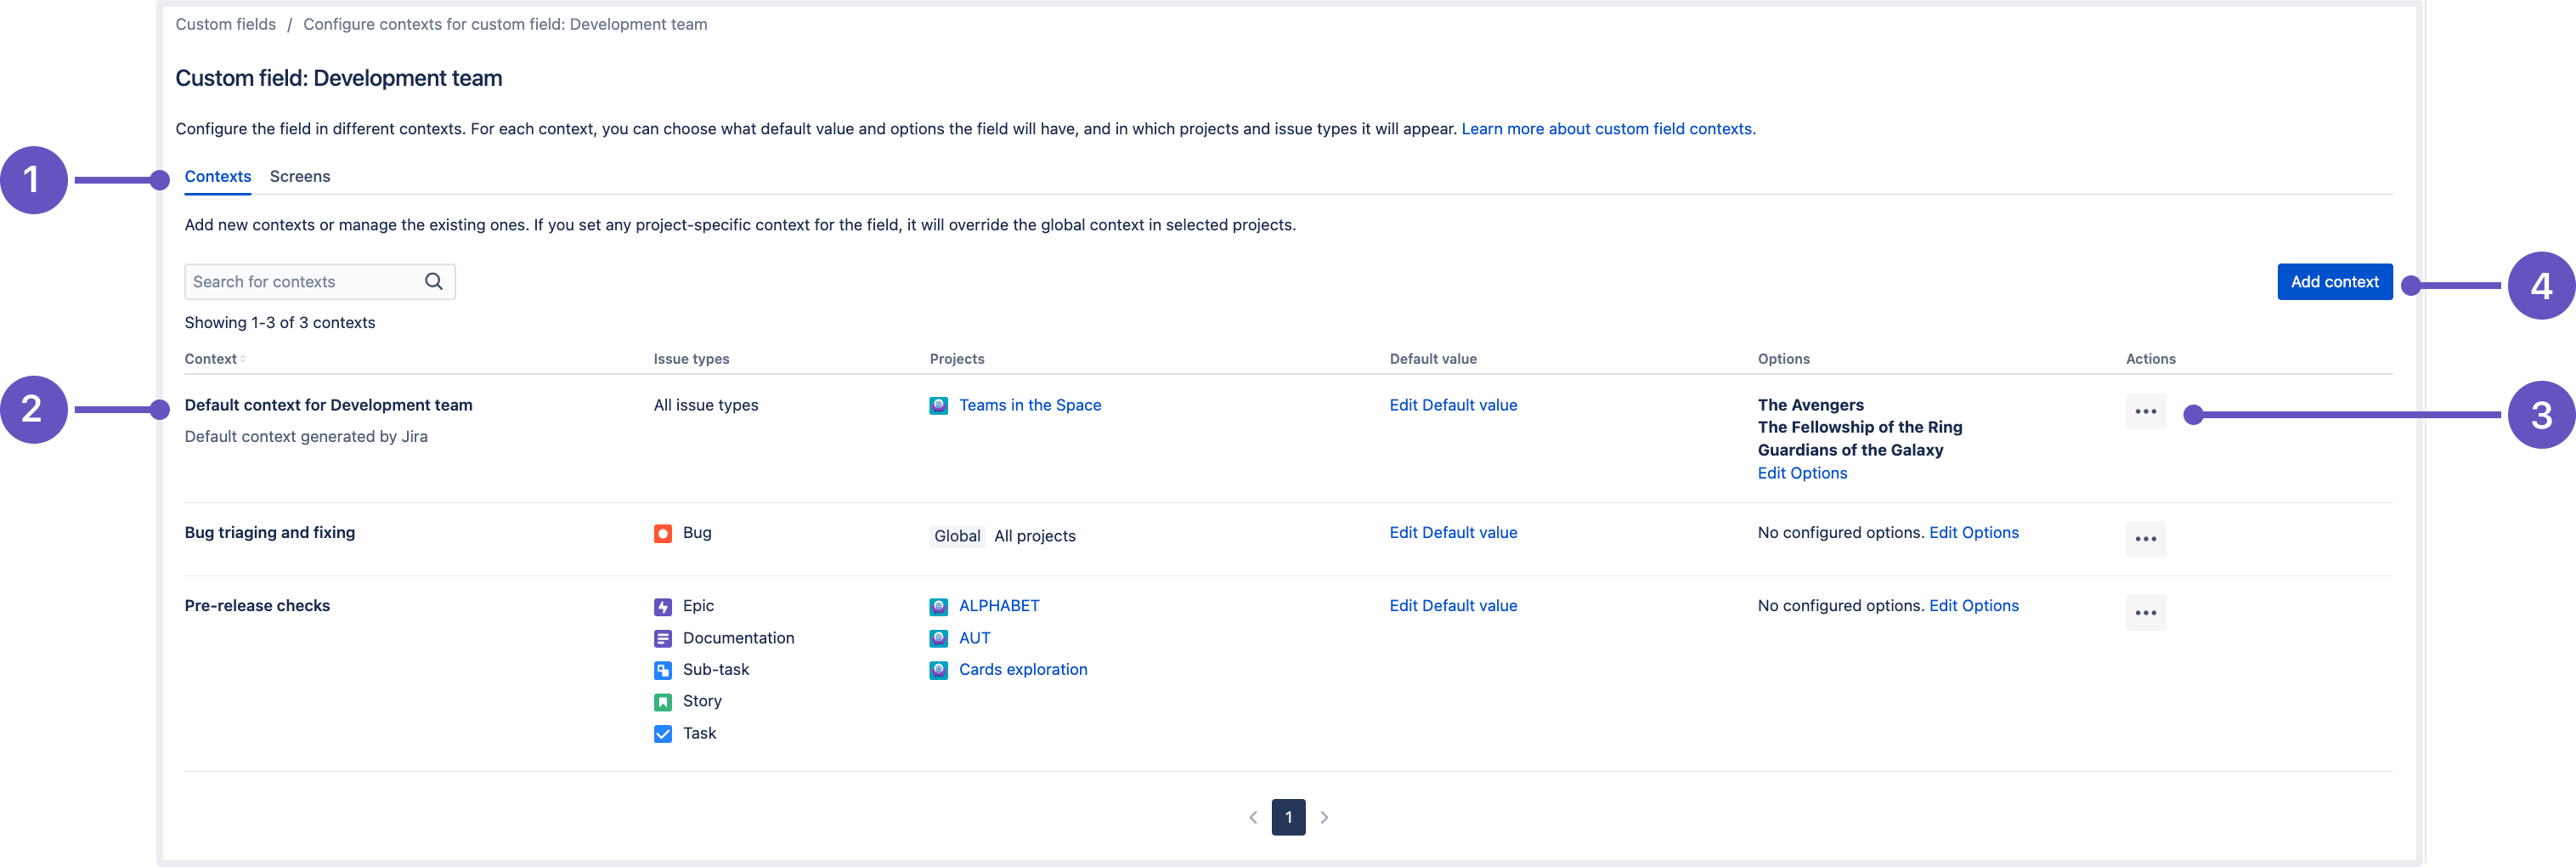Screen dimensions: 2576x867
Task: Open actions menu for Default context row
Action: (x=2145, y=411)
